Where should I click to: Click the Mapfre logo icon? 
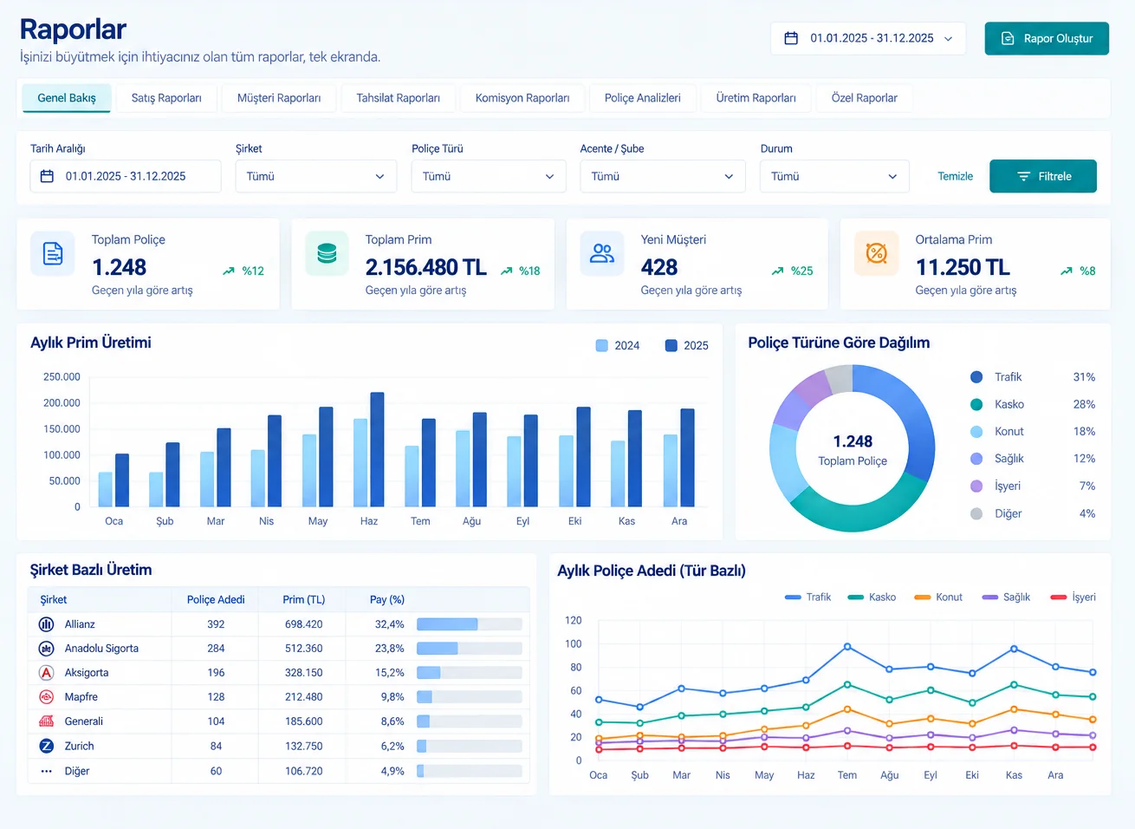[47, 697]
